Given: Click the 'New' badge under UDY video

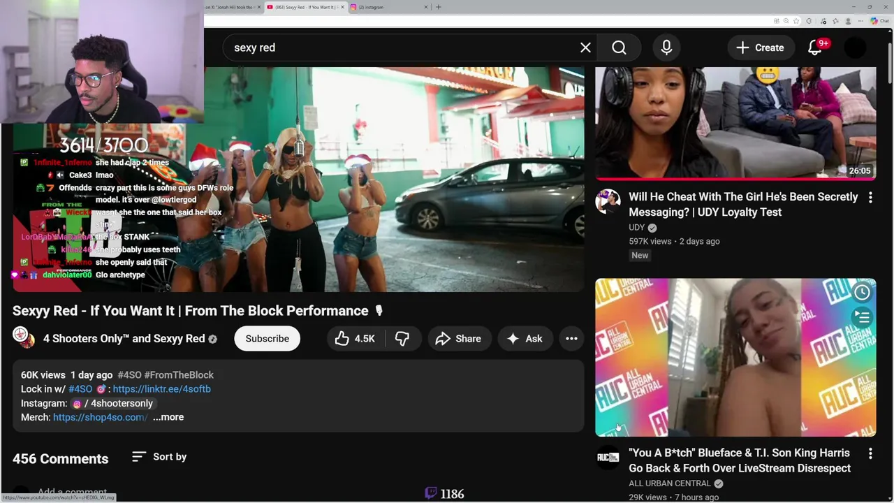Looking at the screenshot, I should coord(640,255).
